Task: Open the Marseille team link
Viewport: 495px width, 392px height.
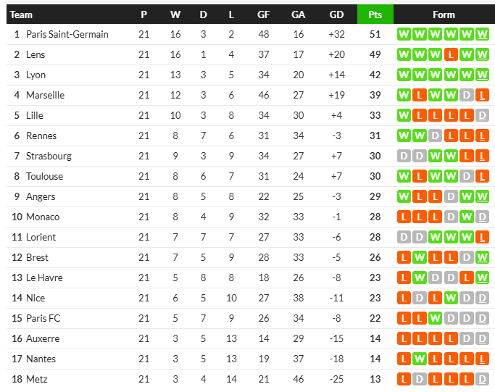Action: pyautogui.click(x=45, y=95)
